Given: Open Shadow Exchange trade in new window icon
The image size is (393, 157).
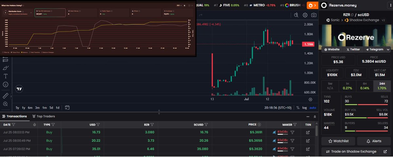Looking at the screenshot, I should pyautogui.click(x=385, y=151).
